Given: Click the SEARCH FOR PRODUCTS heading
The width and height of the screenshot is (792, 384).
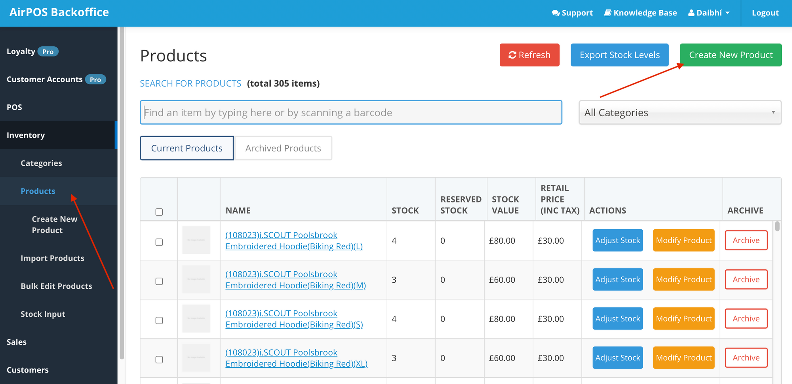Looking at the screenshot, I should point(190,83).
